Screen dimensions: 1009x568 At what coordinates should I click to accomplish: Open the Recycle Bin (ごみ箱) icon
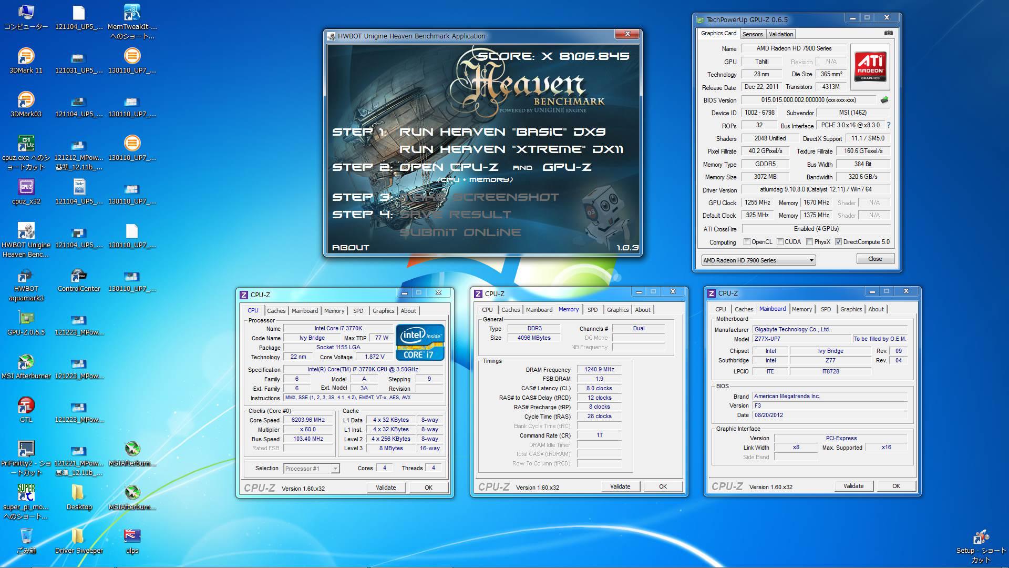(x=26, y=541)
